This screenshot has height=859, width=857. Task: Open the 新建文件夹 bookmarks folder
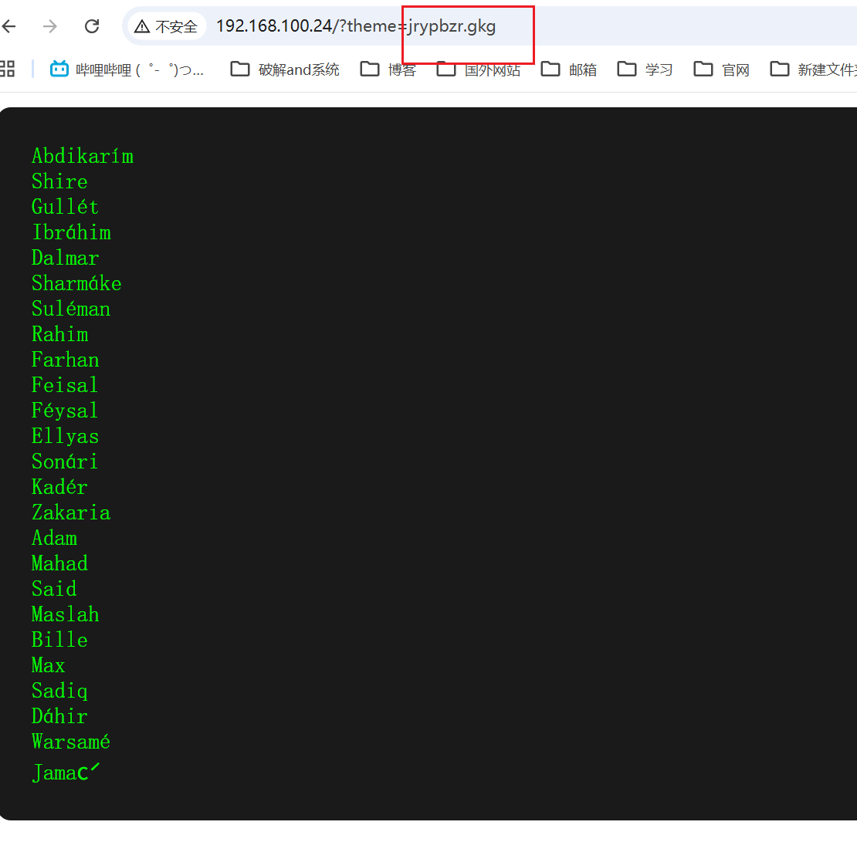[814, 69]
